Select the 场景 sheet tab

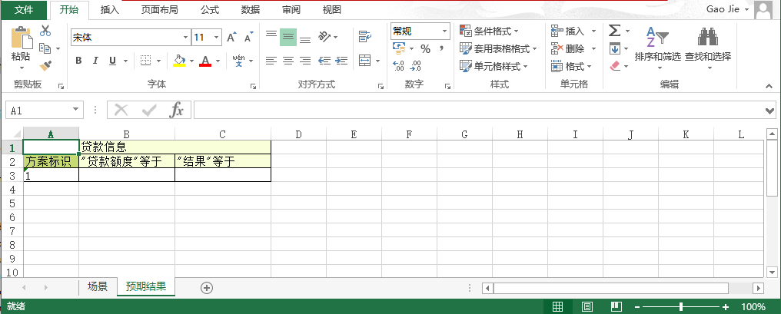click(x=98, y=287)
